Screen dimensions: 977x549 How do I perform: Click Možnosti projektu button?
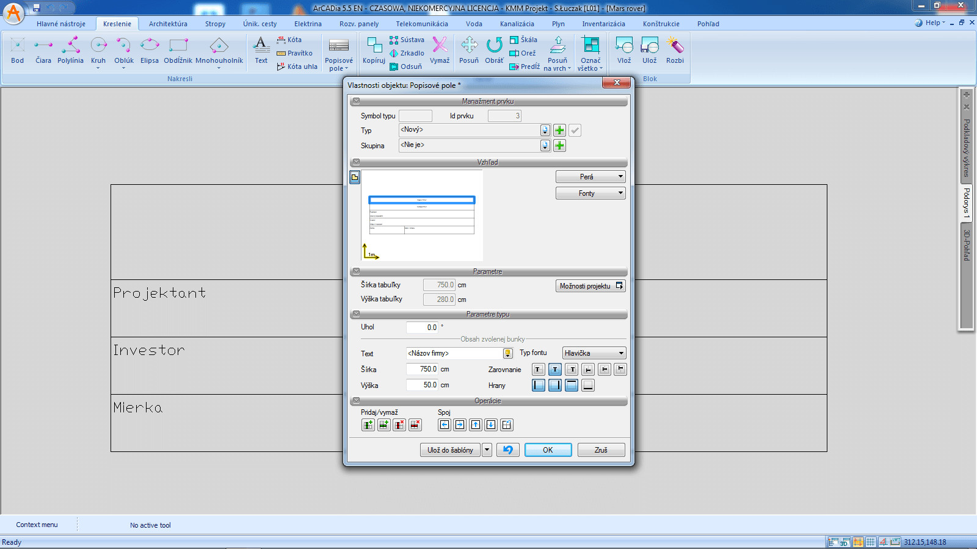[x=590, y=285]
